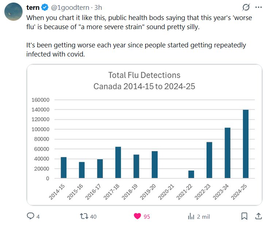The width and height of the screenshot is (270, 226).
Task: Click the Grok slashed-circle icon
Action: 246,7
